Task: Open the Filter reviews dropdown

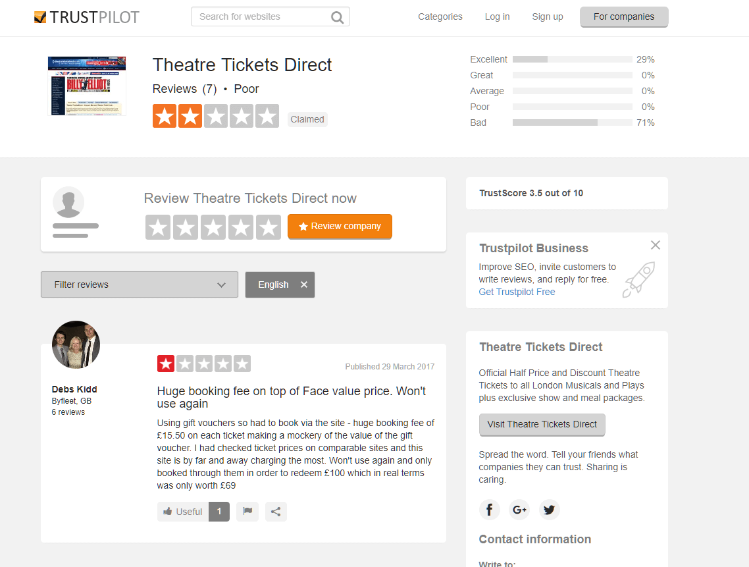Action: click(139, 284)
